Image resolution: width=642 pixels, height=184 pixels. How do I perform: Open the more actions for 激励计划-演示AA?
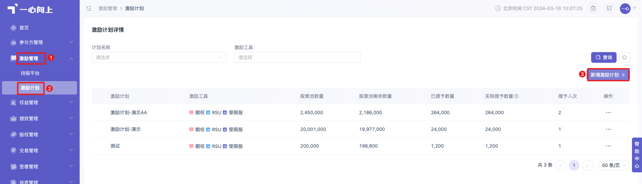tap(609, 113)
